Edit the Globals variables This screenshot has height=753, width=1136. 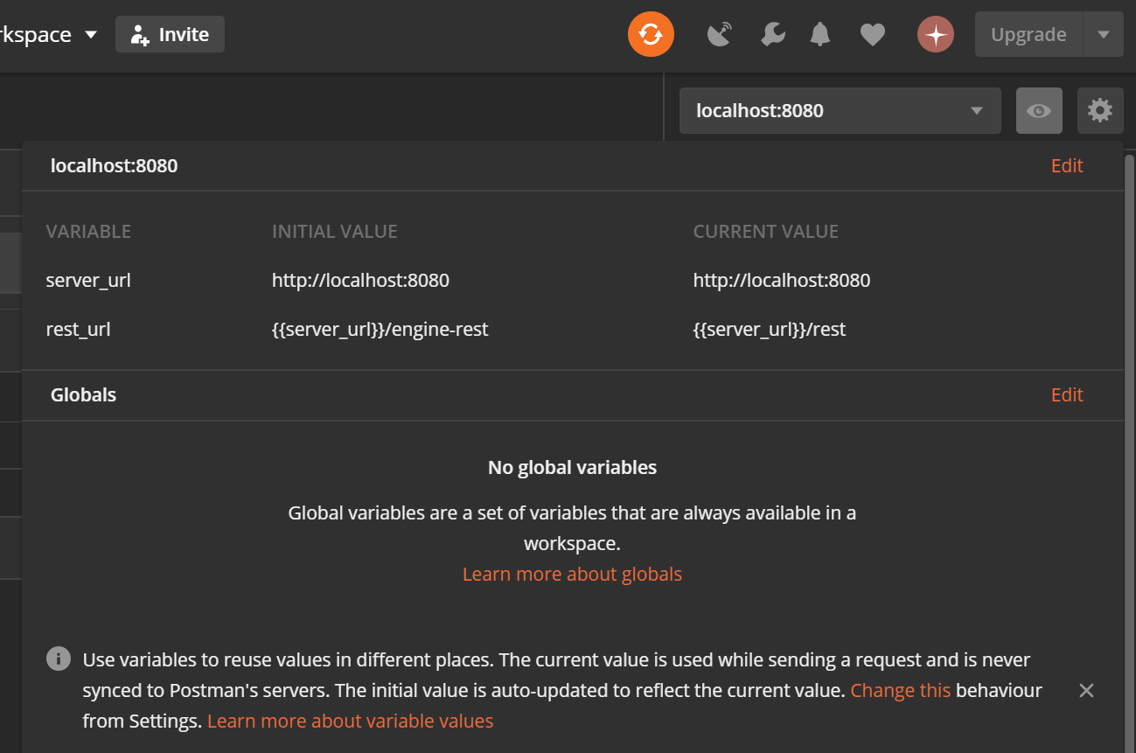click(1067, 394)
